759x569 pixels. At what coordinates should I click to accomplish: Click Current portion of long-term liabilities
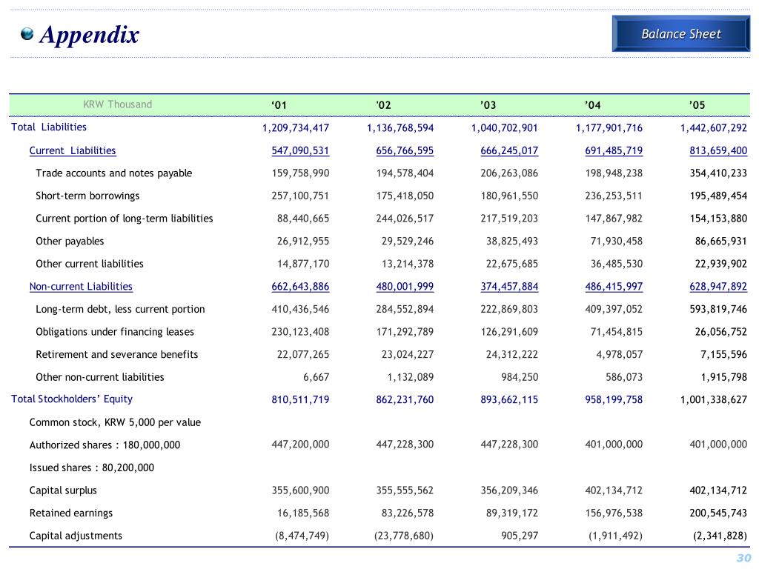(125, 219)
